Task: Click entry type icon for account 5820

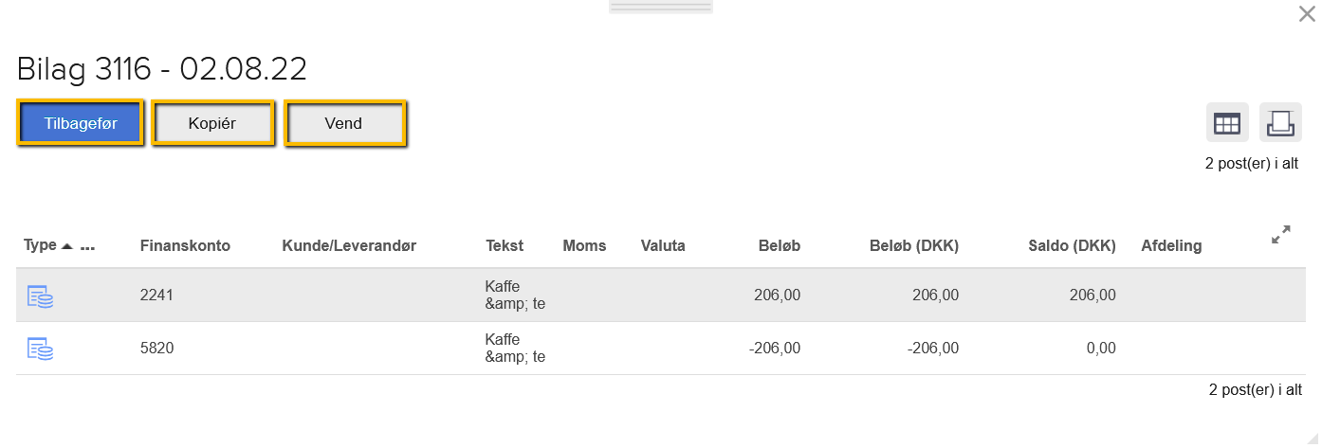Action: (x=40, y=349)
